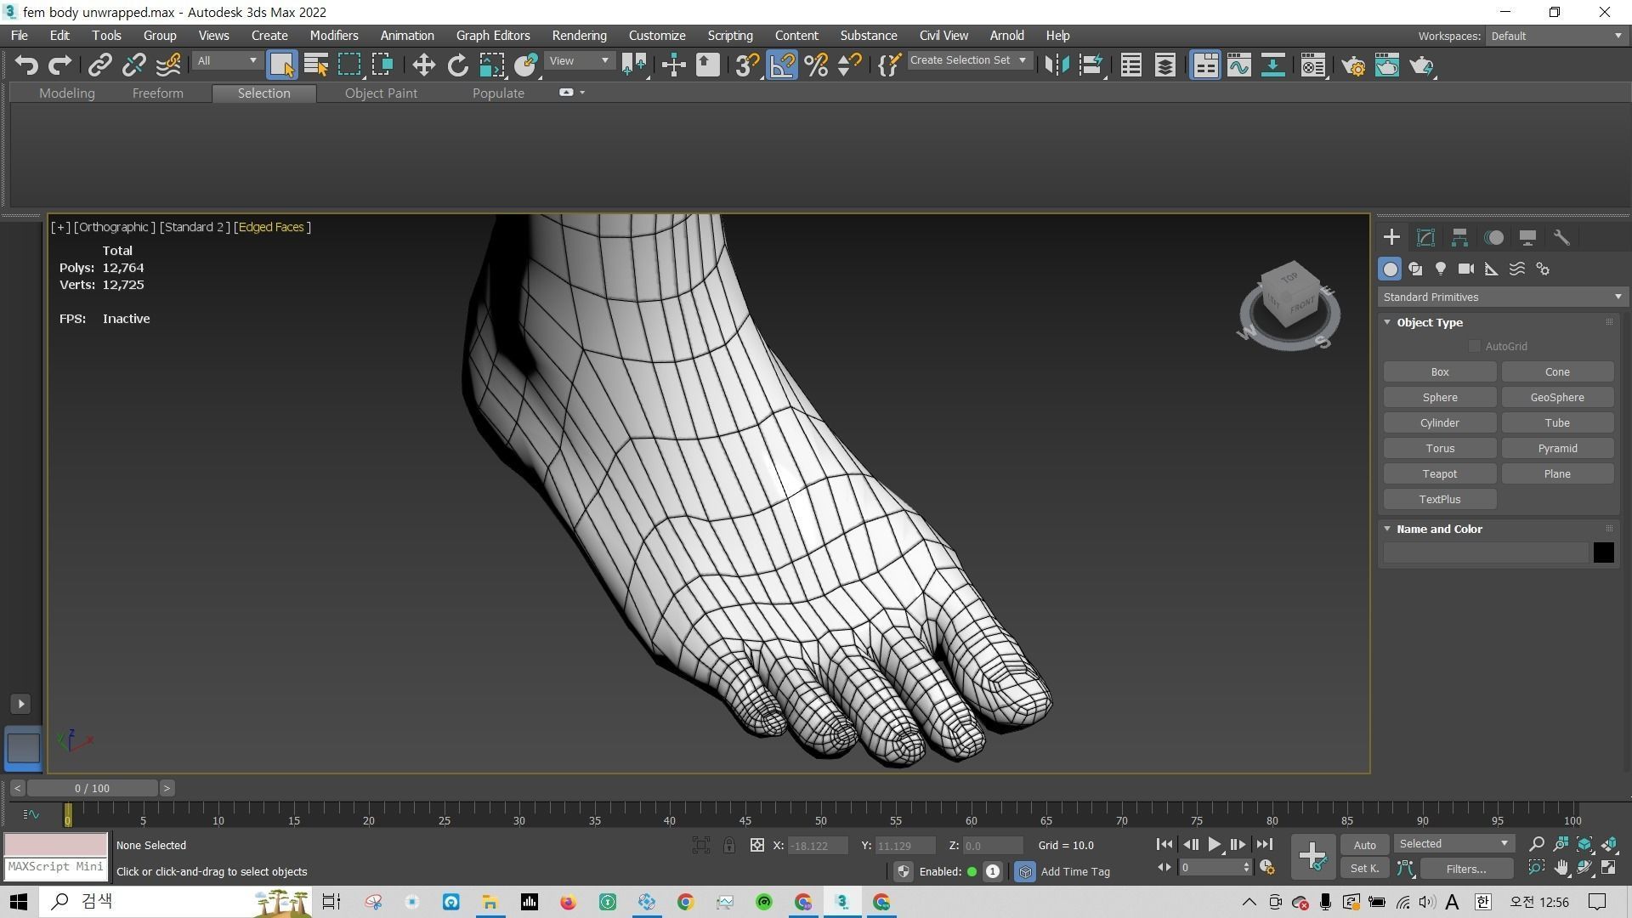The height and width of the screenshot is (918, 1632).
Task: Create a GeoSphere primitive
Action: click(x=1557, y=397)
